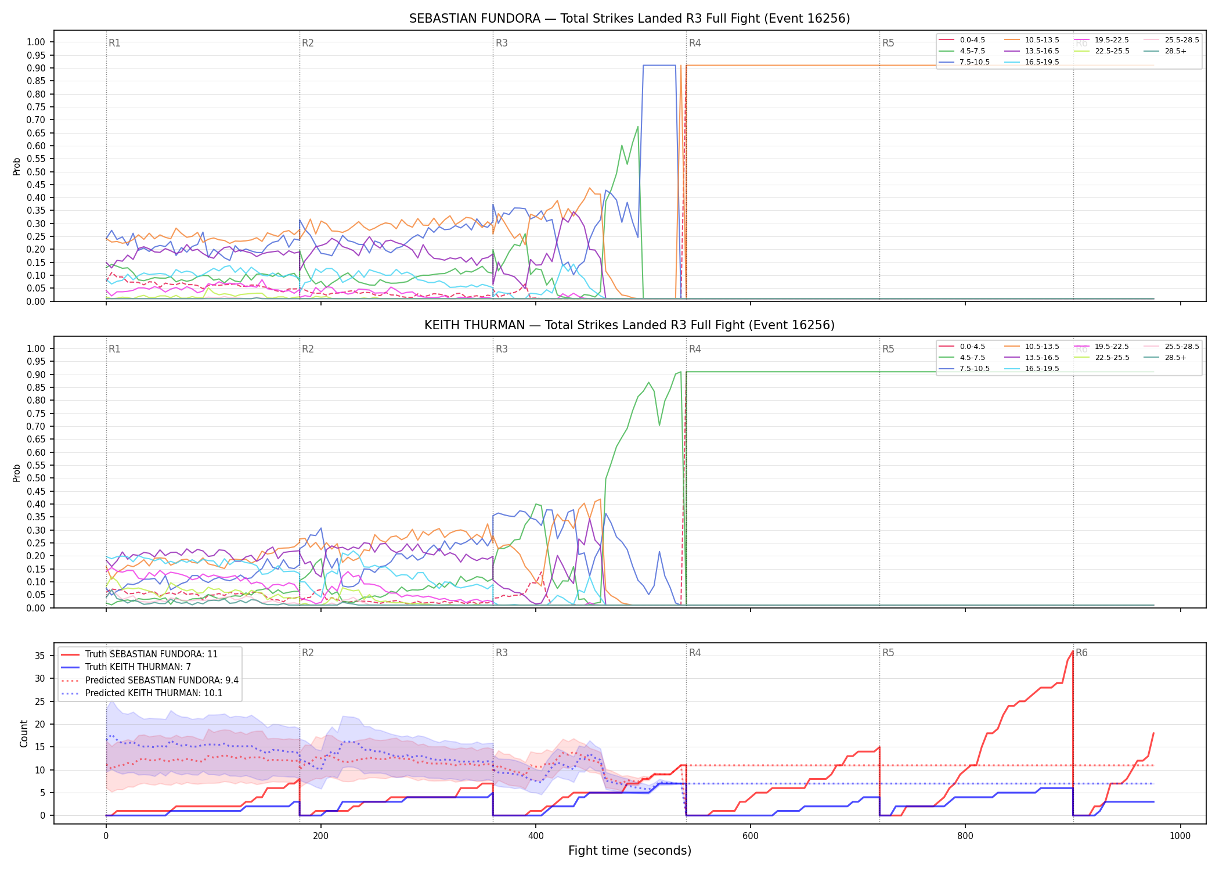Click the '200' x-axis tick label
This screenshot has height=871, width=1219.
click(x=320, y=836)
